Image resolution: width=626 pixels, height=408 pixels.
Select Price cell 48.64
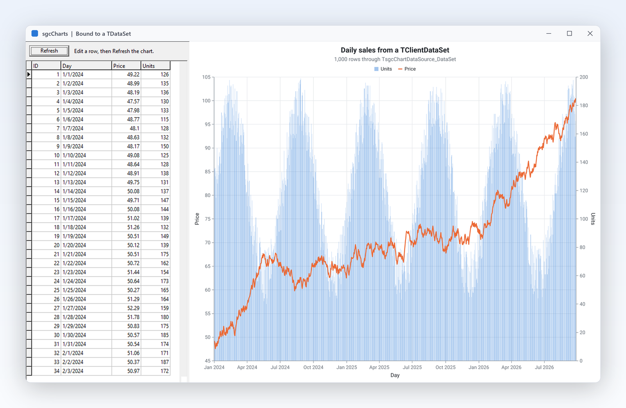coord(126,164)
